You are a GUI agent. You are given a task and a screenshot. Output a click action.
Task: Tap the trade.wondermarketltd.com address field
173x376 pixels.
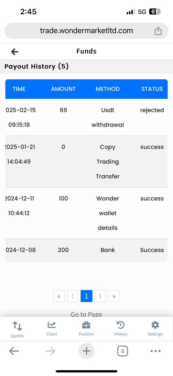click(x=86, y=31)
